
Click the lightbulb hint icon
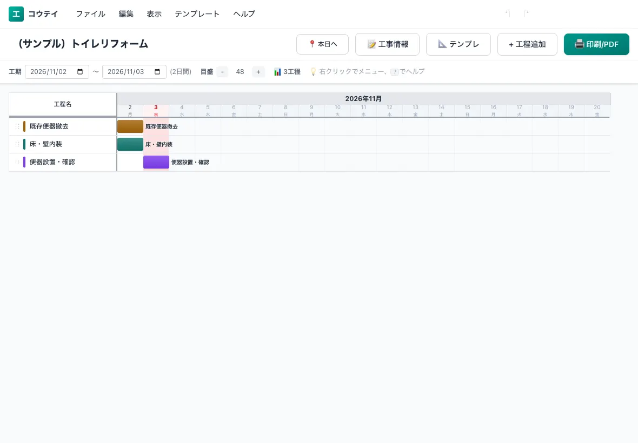[x=313, y=72]
